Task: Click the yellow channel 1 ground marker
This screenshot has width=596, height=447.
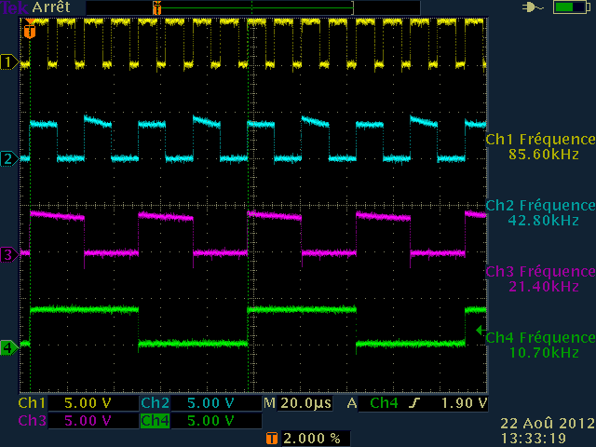Action: tap(10, 62)
